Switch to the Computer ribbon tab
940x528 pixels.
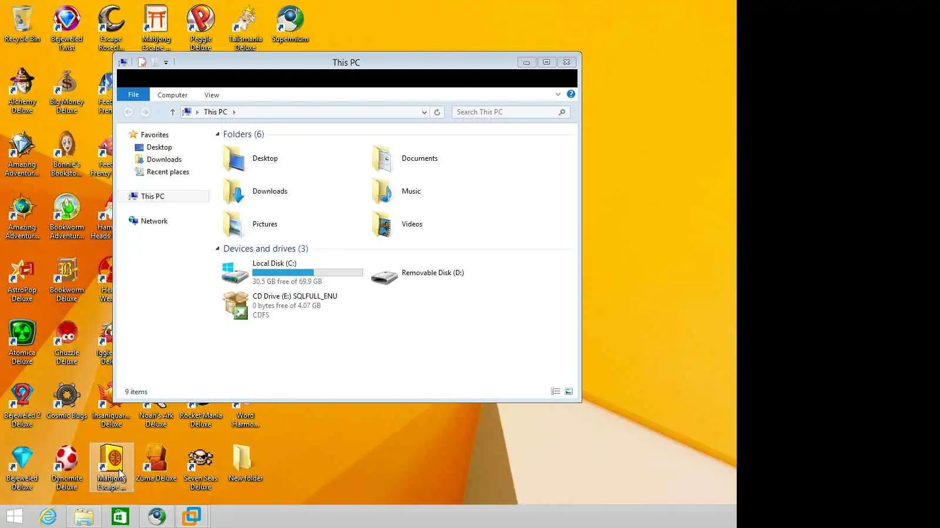coord(172,95)
